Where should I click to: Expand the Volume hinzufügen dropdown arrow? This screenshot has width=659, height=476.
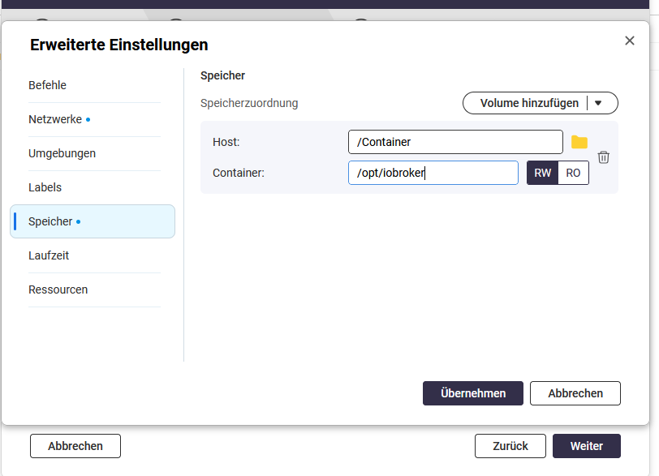[x=599, y=103]
